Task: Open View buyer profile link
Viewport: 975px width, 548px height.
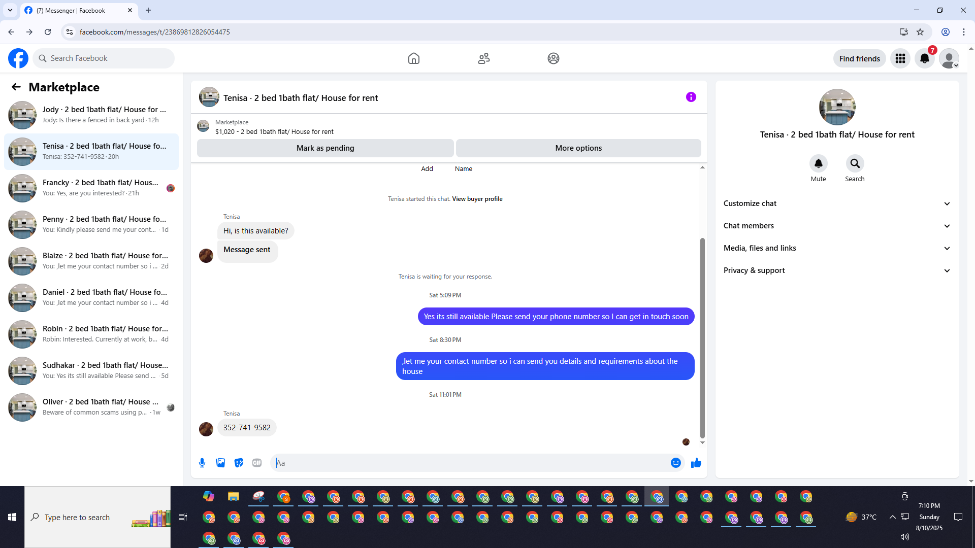Action: (477, 199)
